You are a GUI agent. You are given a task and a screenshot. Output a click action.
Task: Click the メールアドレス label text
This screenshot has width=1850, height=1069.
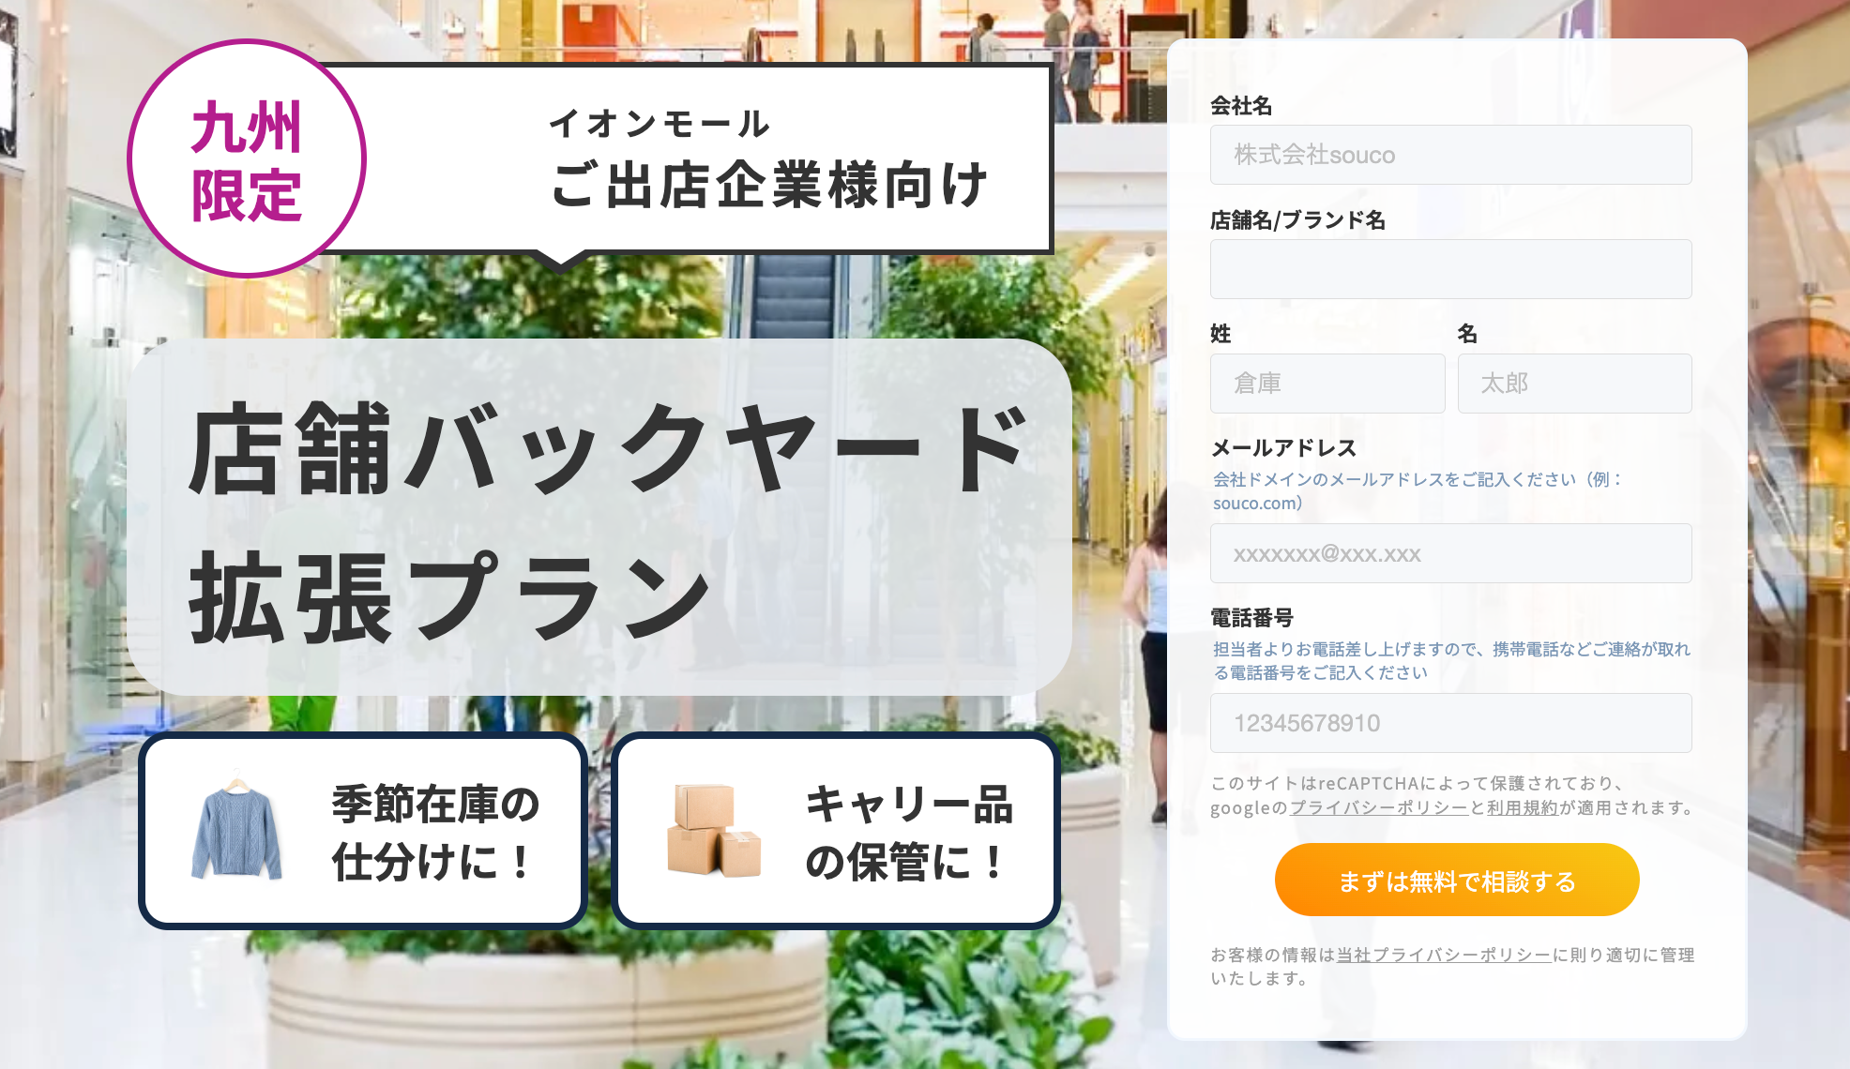point(1283,448)
